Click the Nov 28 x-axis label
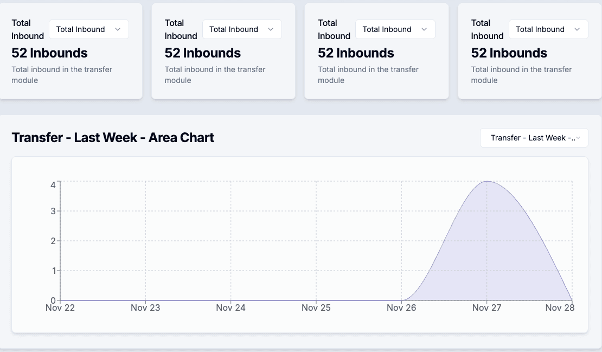 560,308
